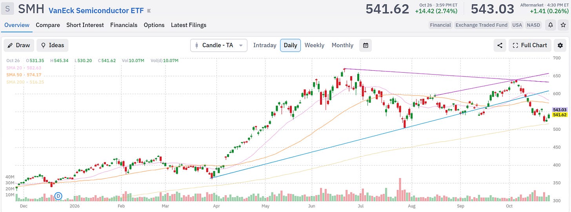Open the Compare tab
Viewport: 571px width, 212px height.
[48, 25]
